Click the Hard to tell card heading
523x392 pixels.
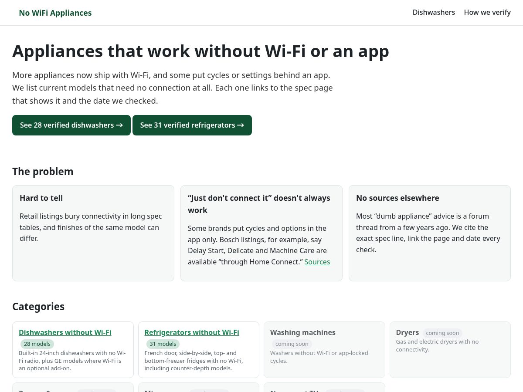pyautogui.click(x=41, y=198)
